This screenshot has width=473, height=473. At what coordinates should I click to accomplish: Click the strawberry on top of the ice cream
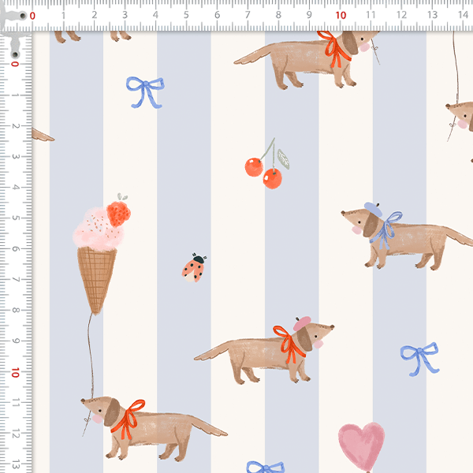click(119, 212)
